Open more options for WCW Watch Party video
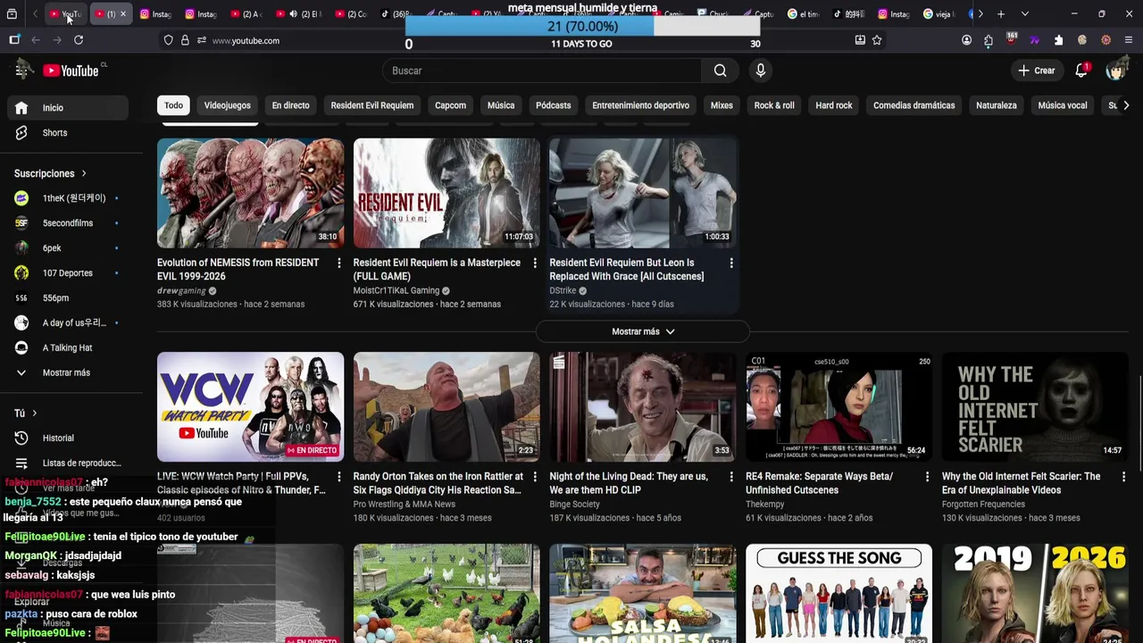This screenshot has height=643, width=1143. click(338, 477)
